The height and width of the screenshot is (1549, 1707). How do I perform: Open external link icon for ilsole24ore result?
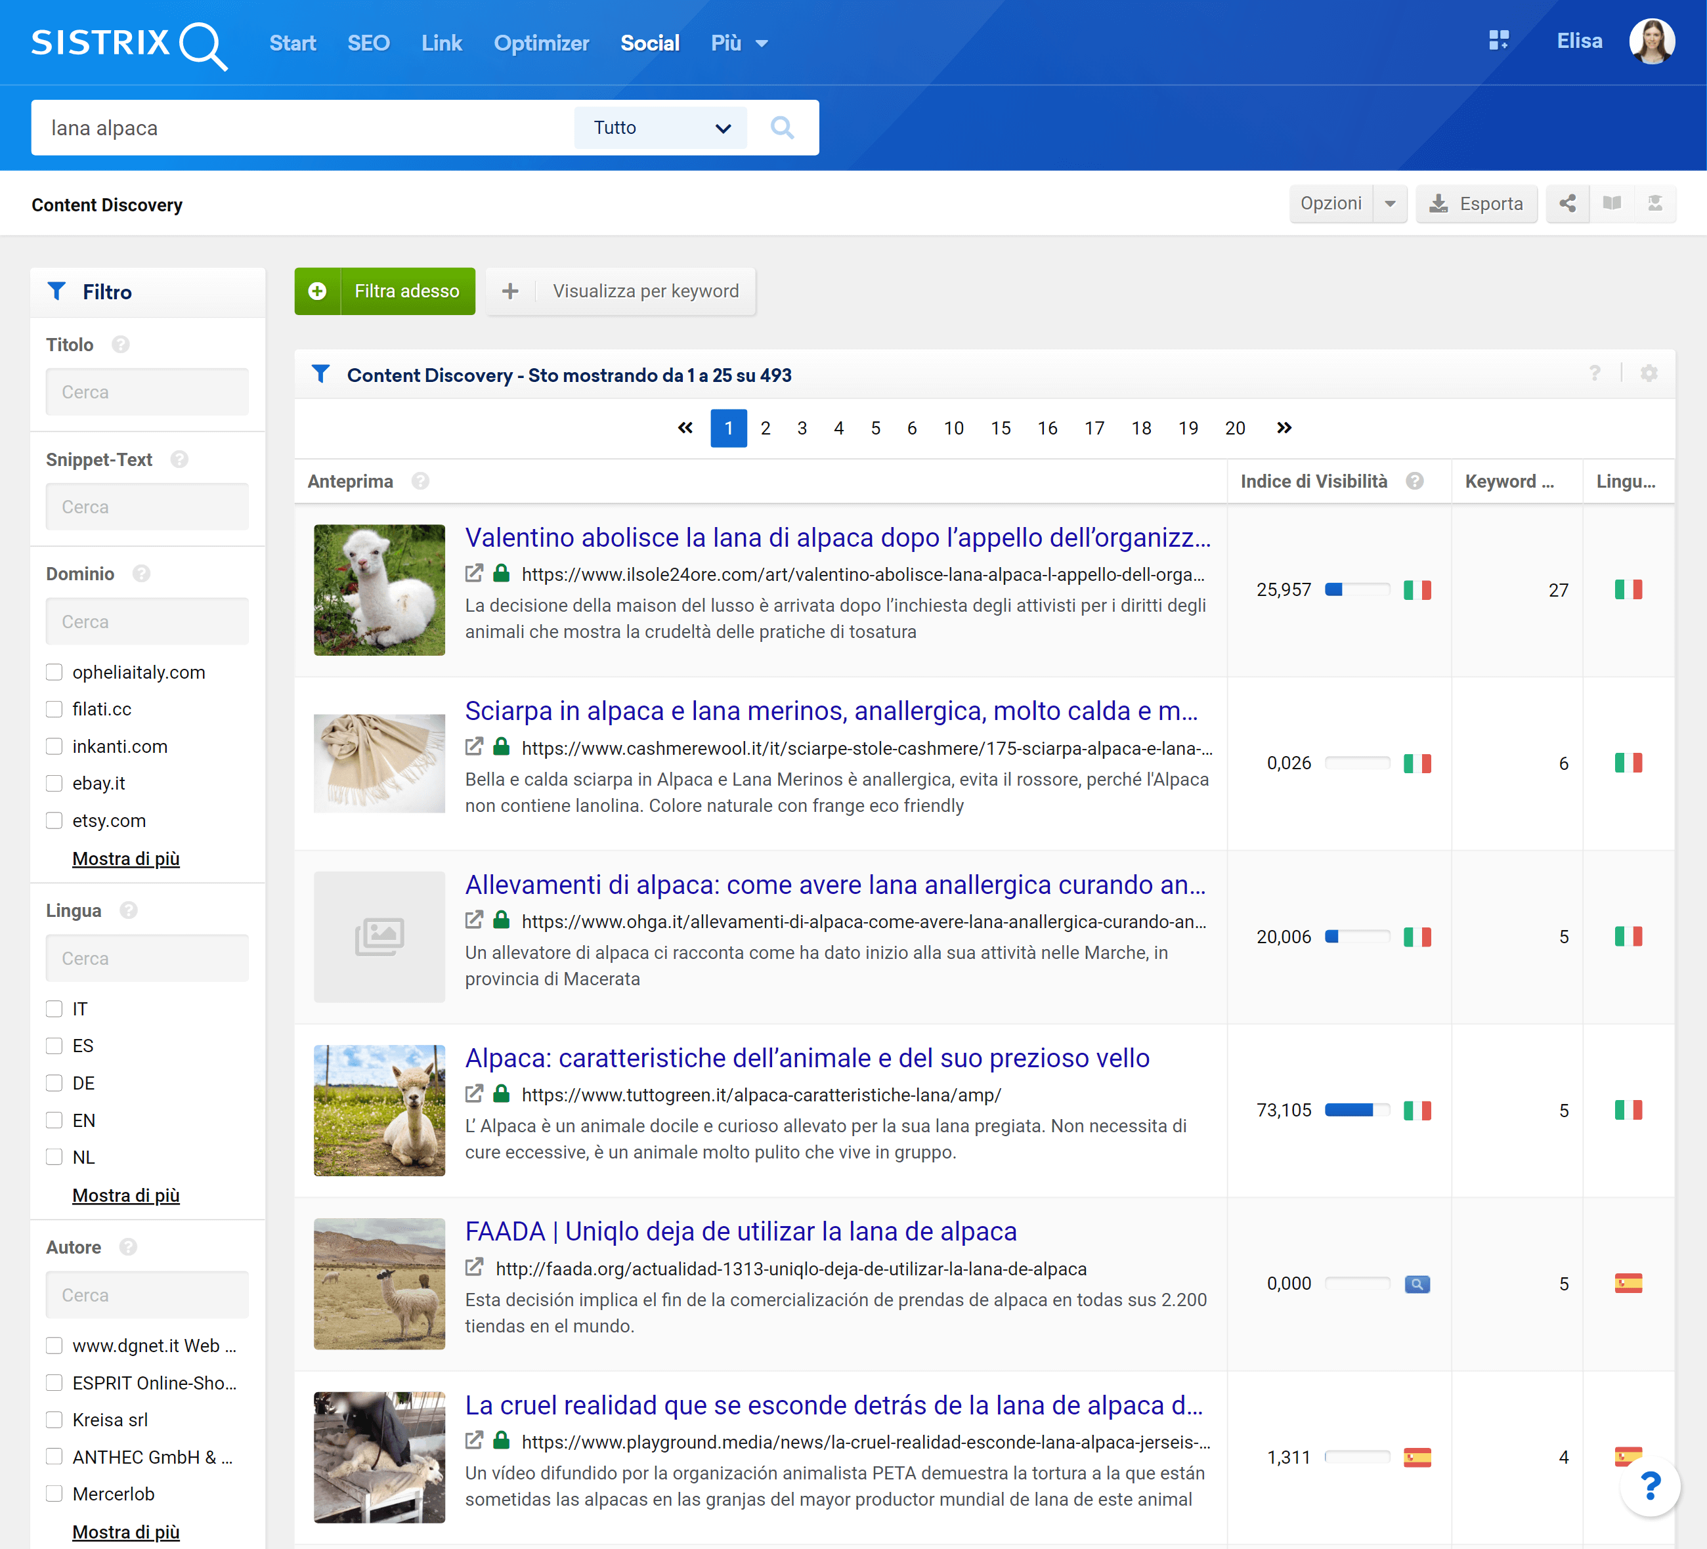click(474, 574)
